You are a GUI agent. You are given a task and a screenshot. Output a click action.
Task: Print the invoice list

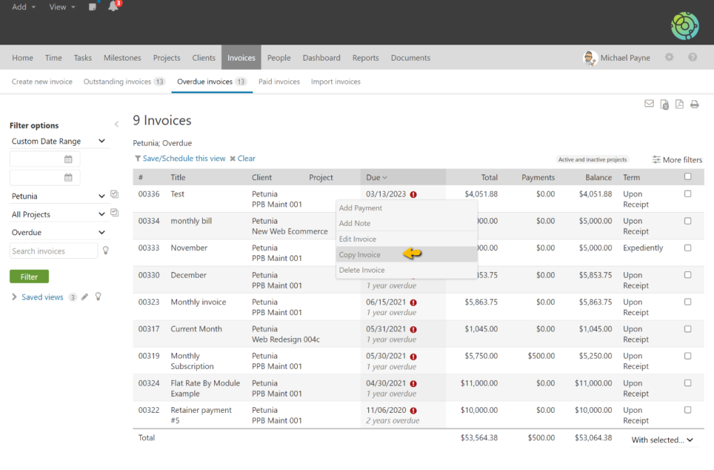(694, 103)
